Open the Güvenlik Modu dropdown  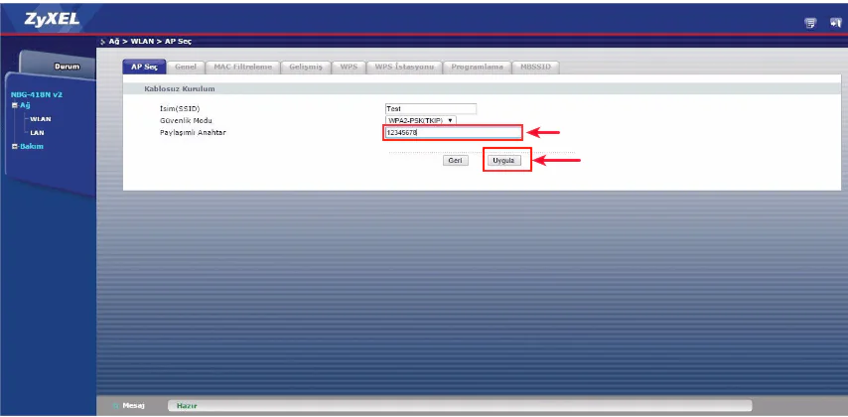[x=420, y=120]
